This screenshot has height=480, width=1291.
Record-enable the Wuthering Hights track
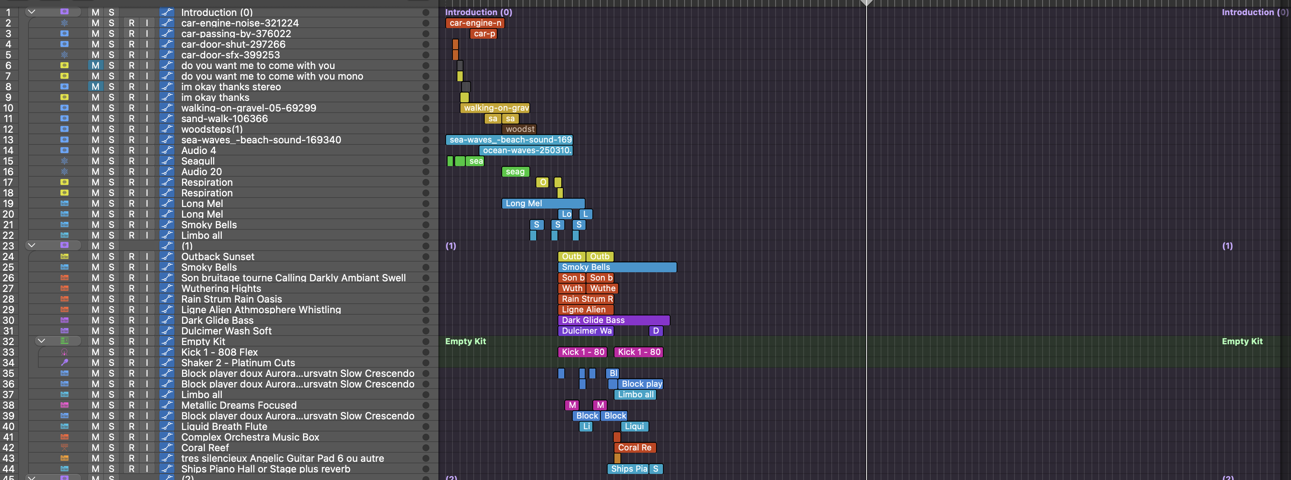tap(131, 288)
